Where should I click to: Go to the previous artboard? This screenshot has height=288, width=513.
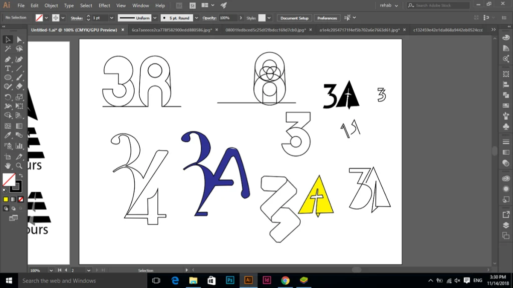pos(66,270)
